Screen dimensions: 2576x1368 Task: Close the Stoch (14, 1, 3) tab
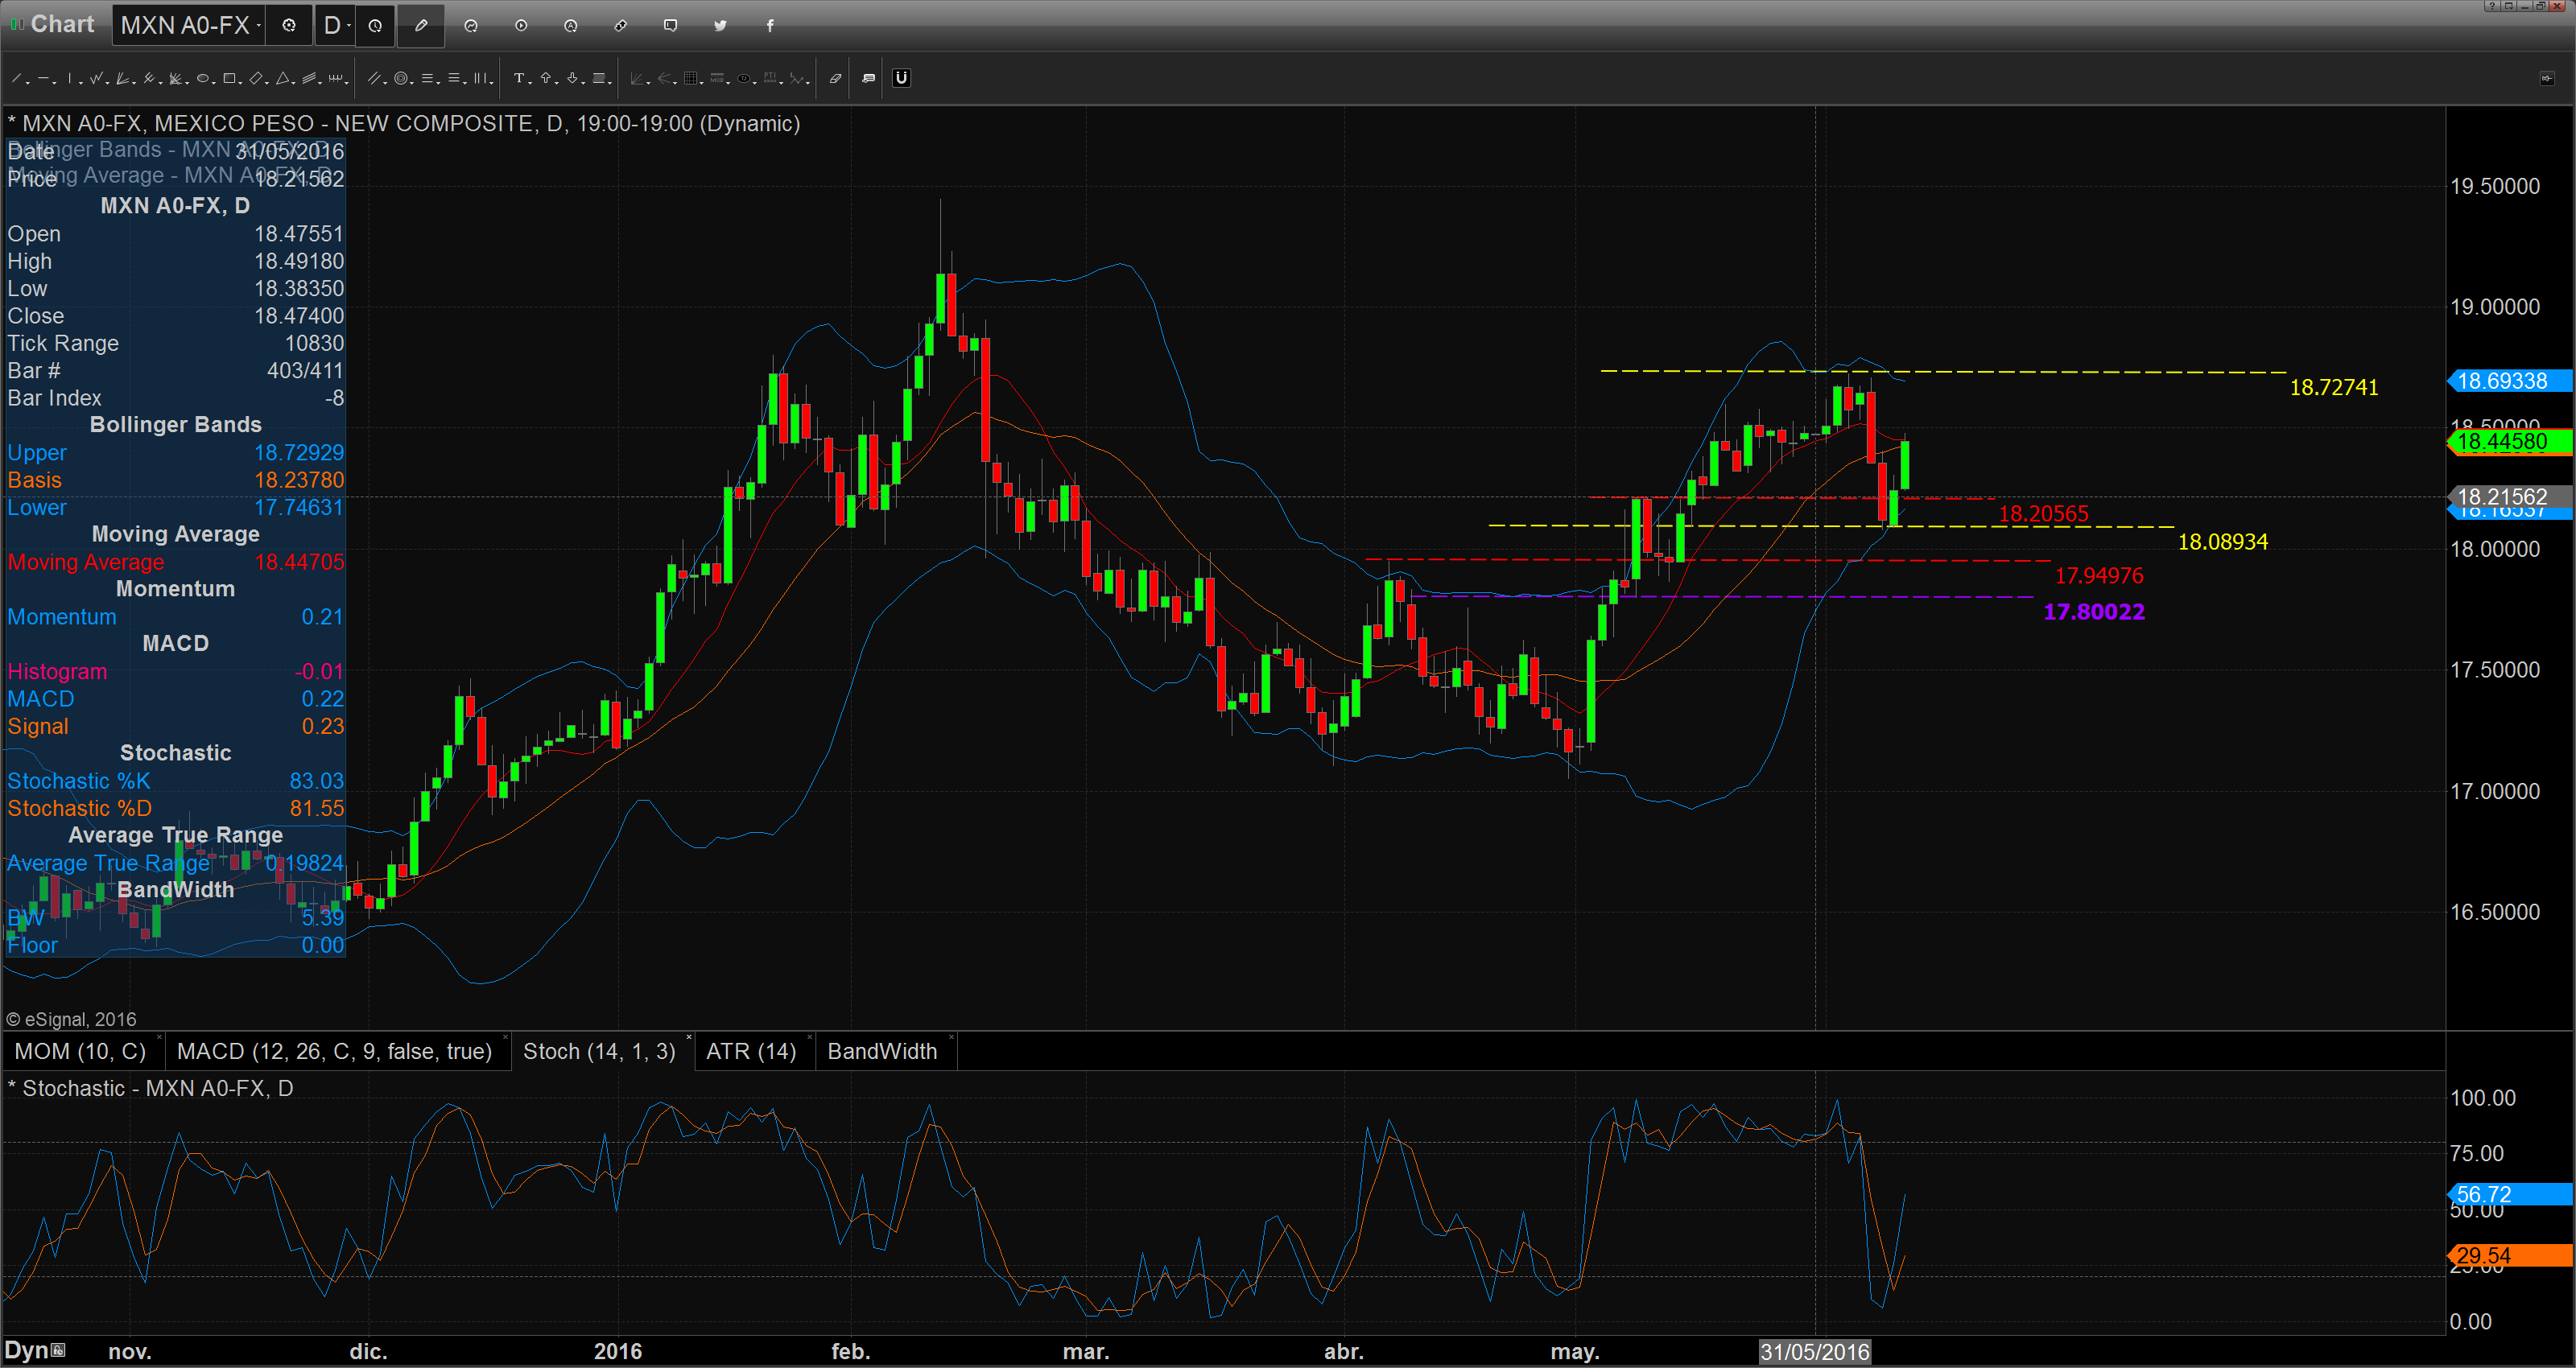[690, 1037]
